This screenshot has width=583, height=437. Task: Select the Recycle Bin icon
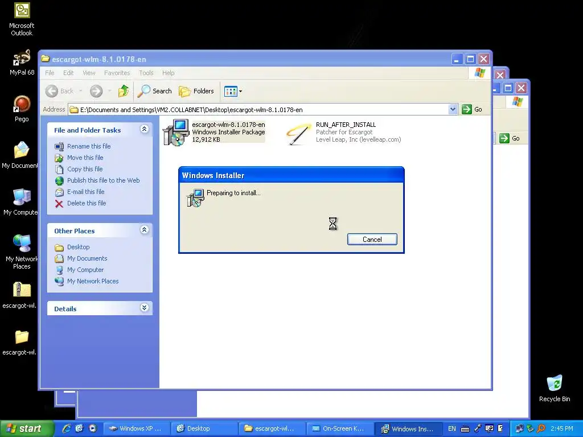[x=555, y=389]
